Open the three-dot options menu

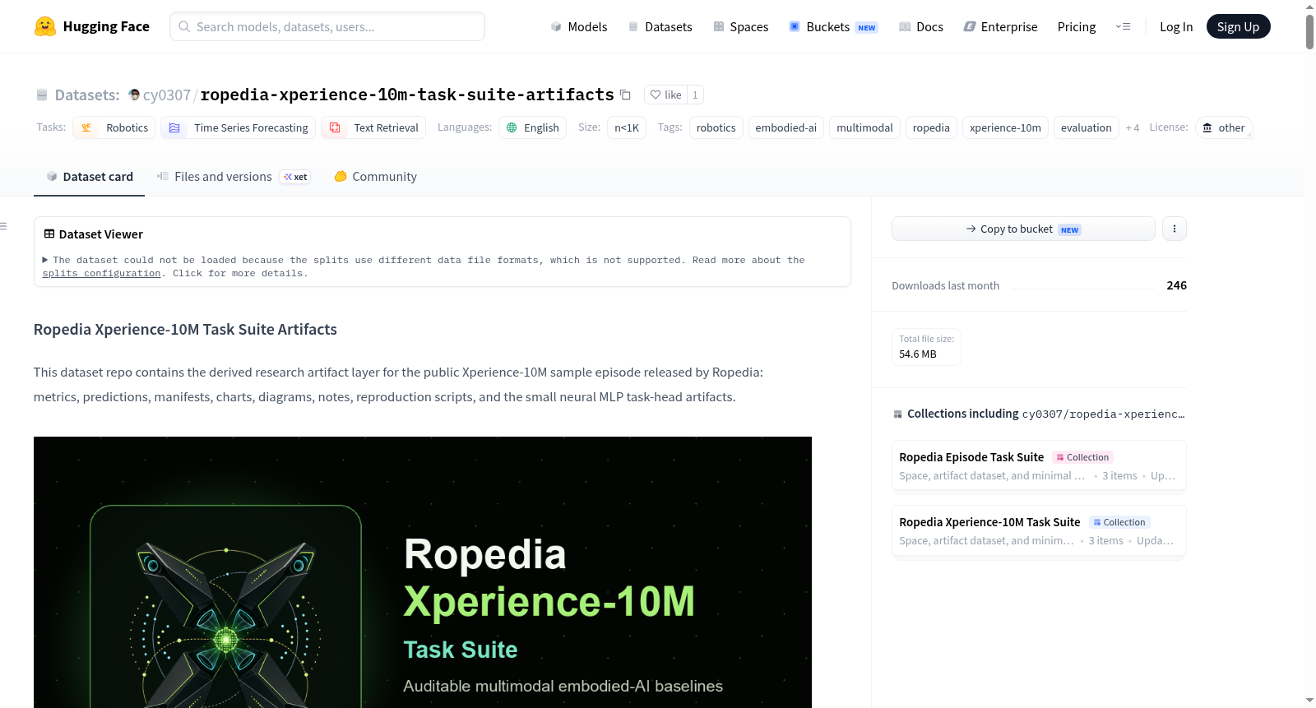1175,229
